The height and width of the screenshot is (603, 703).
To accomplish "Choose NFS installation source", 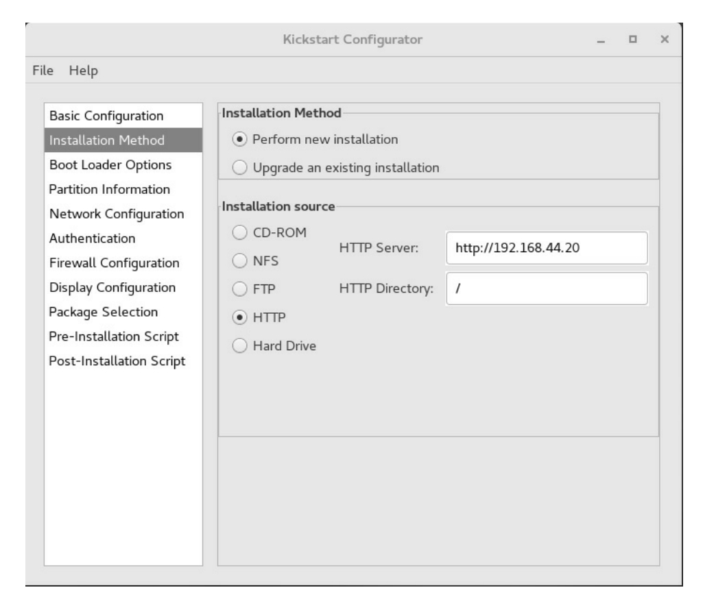I will (x=239, y=261).
